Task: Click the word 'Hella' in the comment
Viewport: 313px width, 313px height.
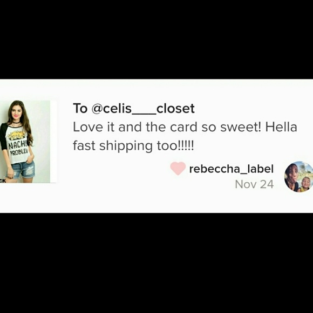Action: (281, 127)
